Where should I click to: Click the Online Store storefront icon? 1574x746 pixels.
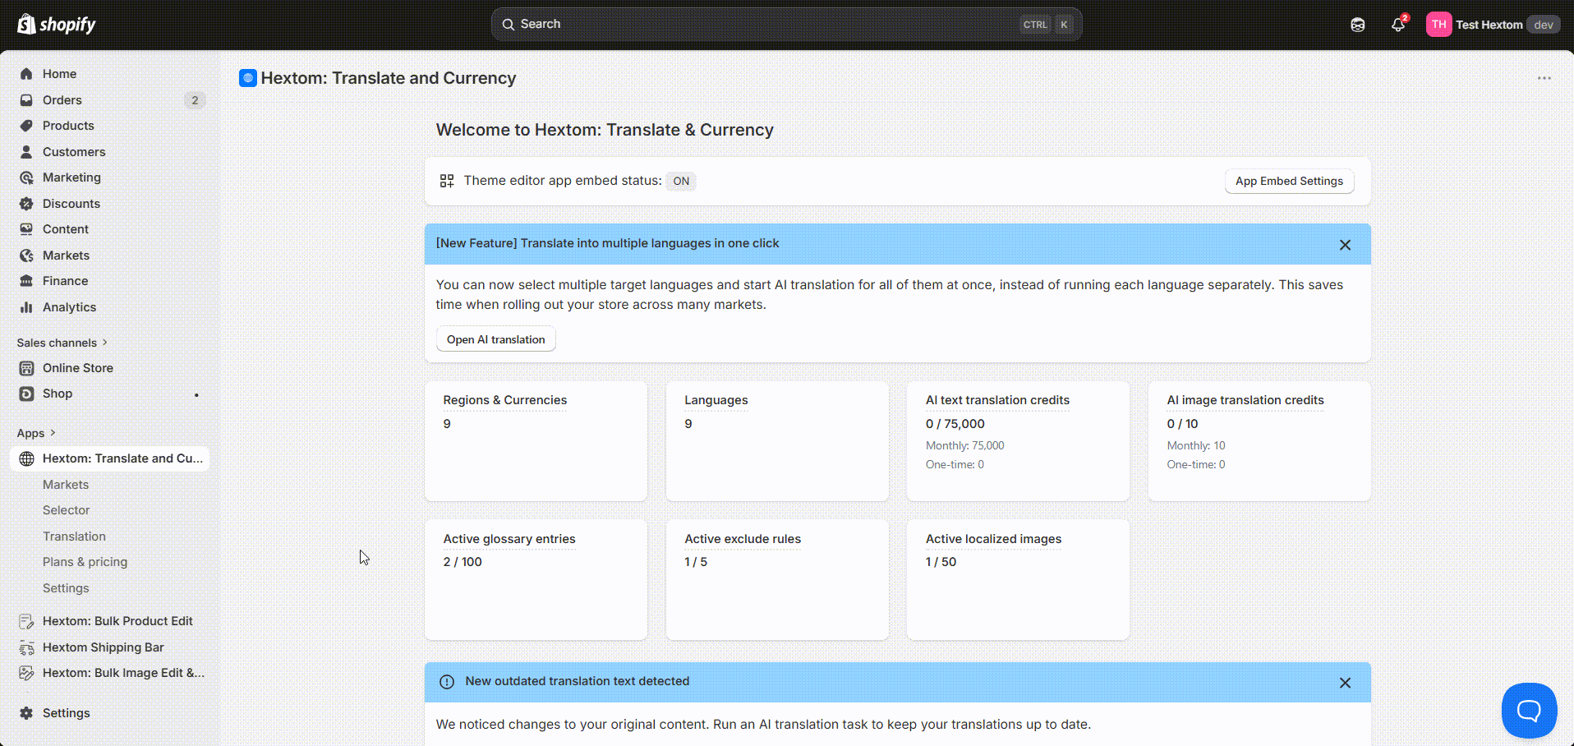[26, 368]
